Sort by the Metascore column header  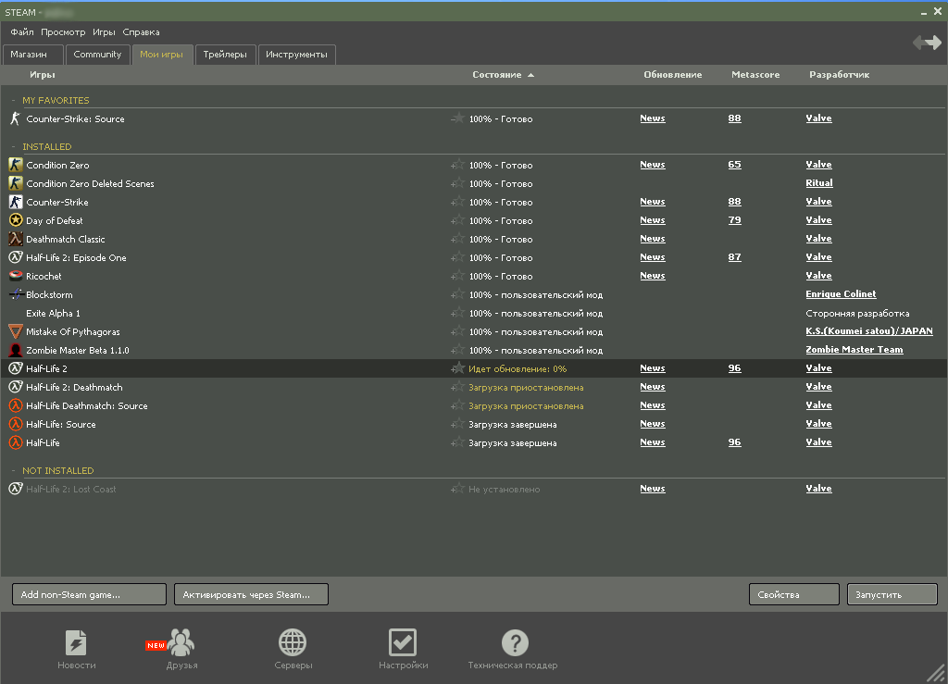(755, 75)
